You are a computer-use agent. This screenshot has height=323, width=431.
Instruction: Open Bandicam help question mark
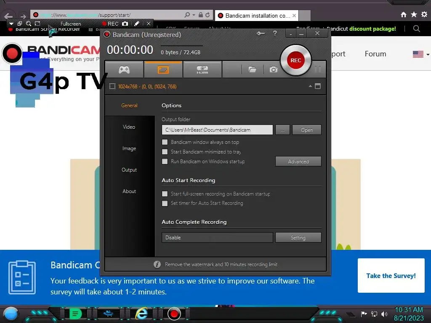coord(275,34)
